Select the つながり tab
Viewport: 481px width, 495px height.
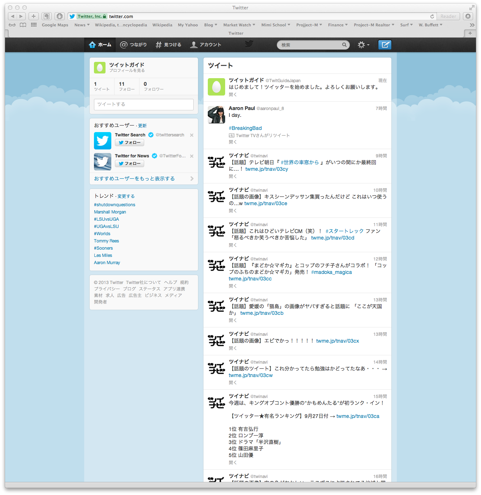coord(133,45)
